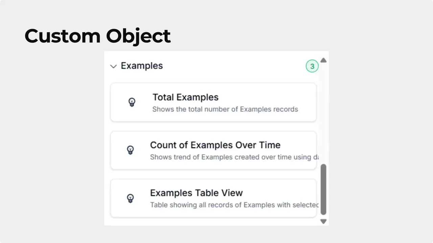This screenshot has height=243, width=433.
Task: Click the scroll-up arrow at top right
Action: 323,60
